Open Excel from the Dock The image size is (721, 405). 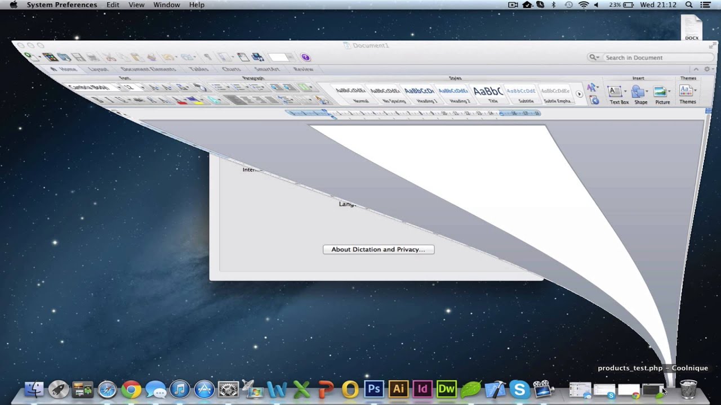coord(301,389)
